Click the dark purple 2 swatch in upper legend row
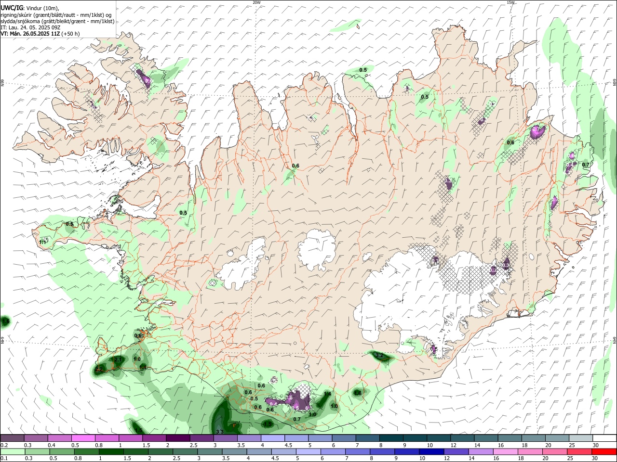 coord(178,438)
